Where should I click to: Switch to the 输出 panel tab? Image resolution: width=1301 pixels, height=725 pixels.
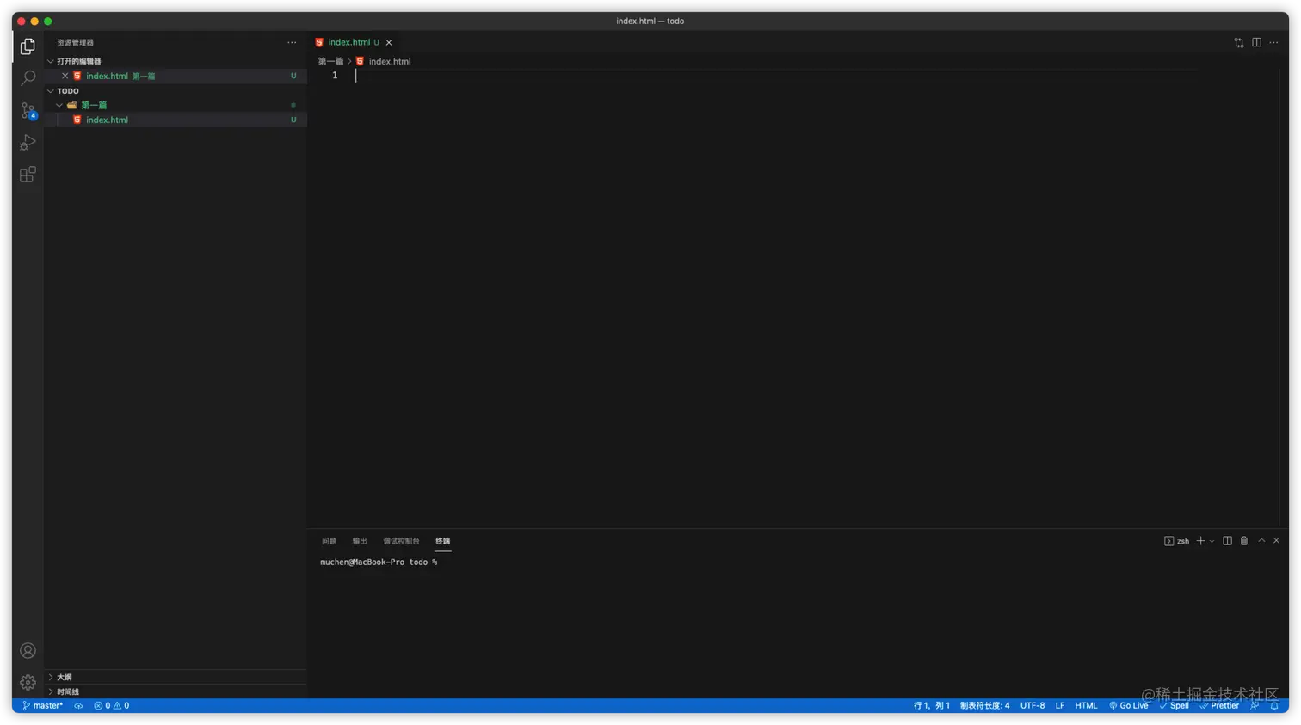point(360,541)
